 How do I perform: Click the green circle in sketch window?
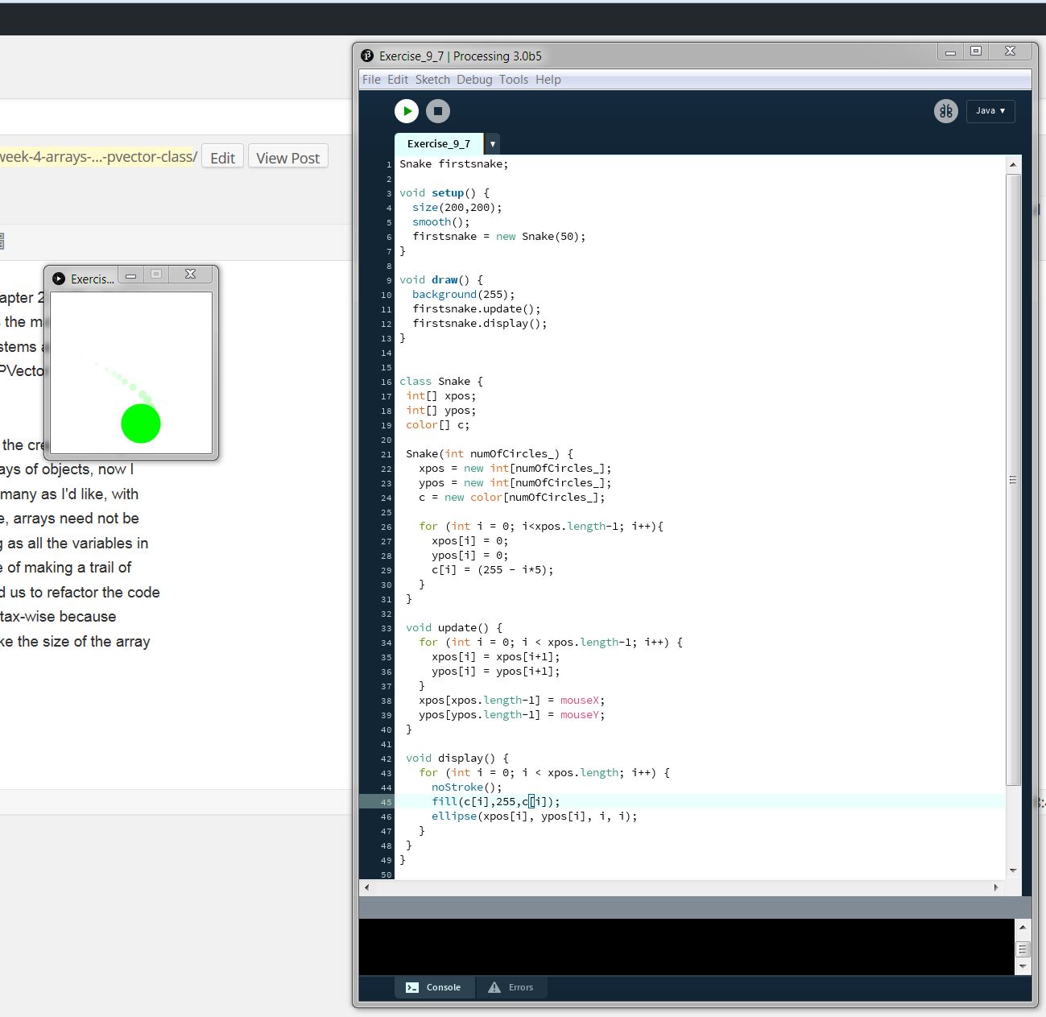point(141,424)
